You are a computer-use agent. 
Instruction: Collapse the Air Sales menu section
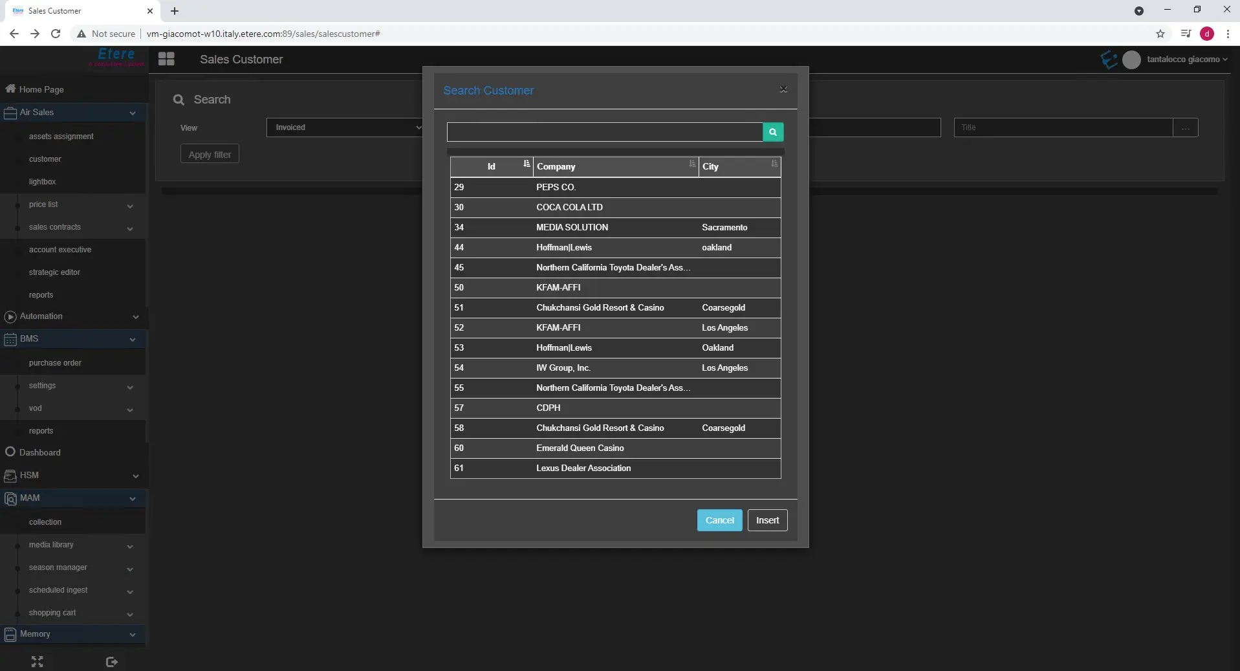pyautogui.click(x=133, y=113)
